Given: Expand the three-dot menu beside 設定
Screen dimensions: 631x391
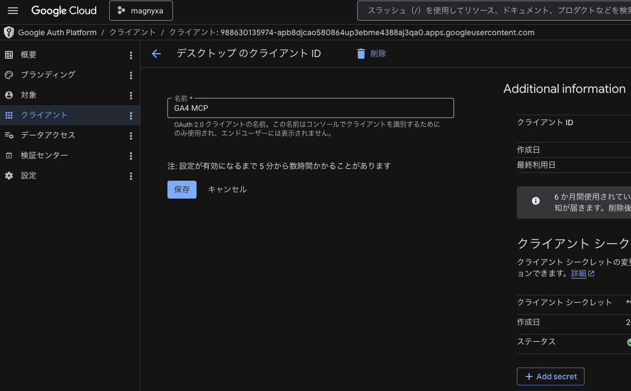Looking at the screenshot, I should point(131,176).
